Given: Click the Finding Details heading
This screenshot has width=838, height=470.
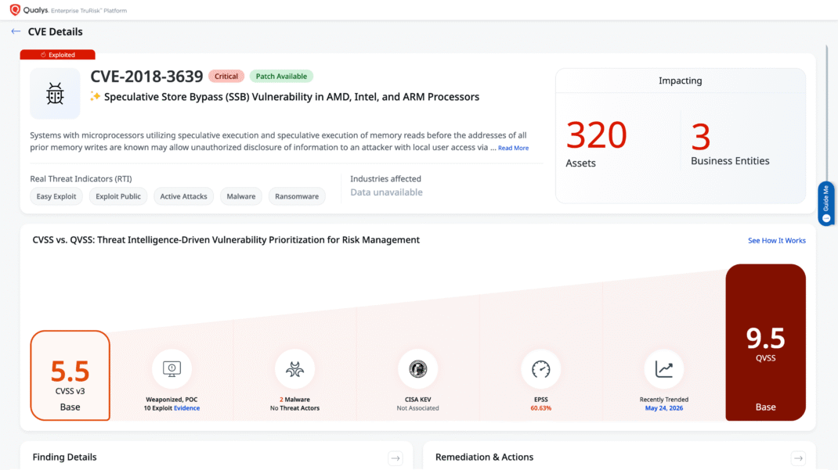Looking at the screenshot, I should 65,457.
